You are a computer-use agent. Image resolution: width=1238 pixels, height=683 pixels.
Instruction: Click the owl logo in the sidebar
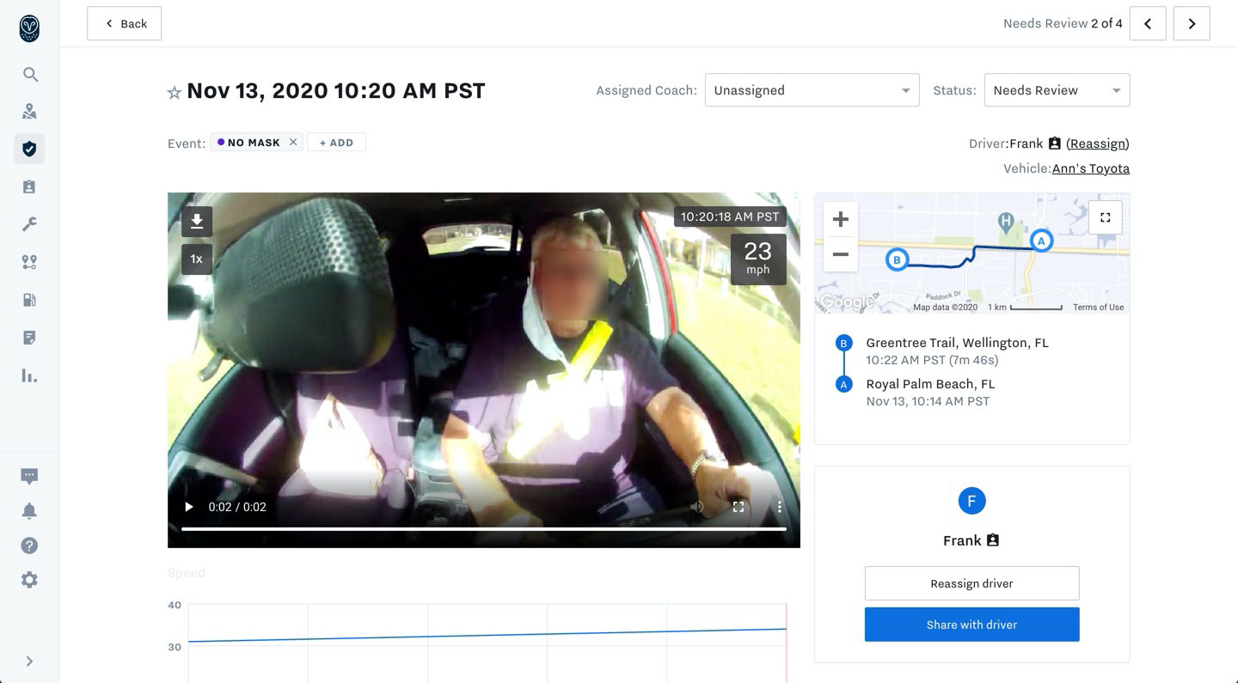point(29,28)
